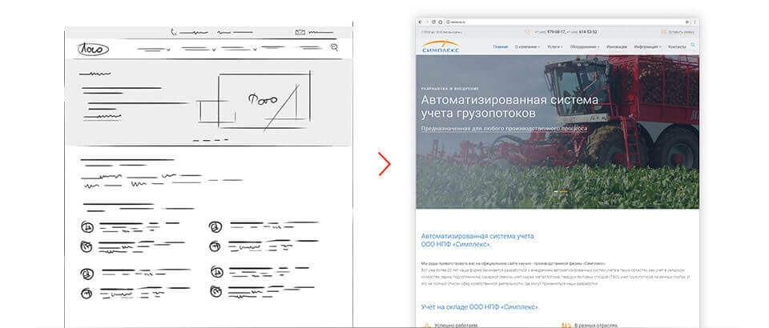This screenshot has height=328, width=769.
Task: Click the sketched phone icon in wireframe
Action: click(x=174, y=32)
